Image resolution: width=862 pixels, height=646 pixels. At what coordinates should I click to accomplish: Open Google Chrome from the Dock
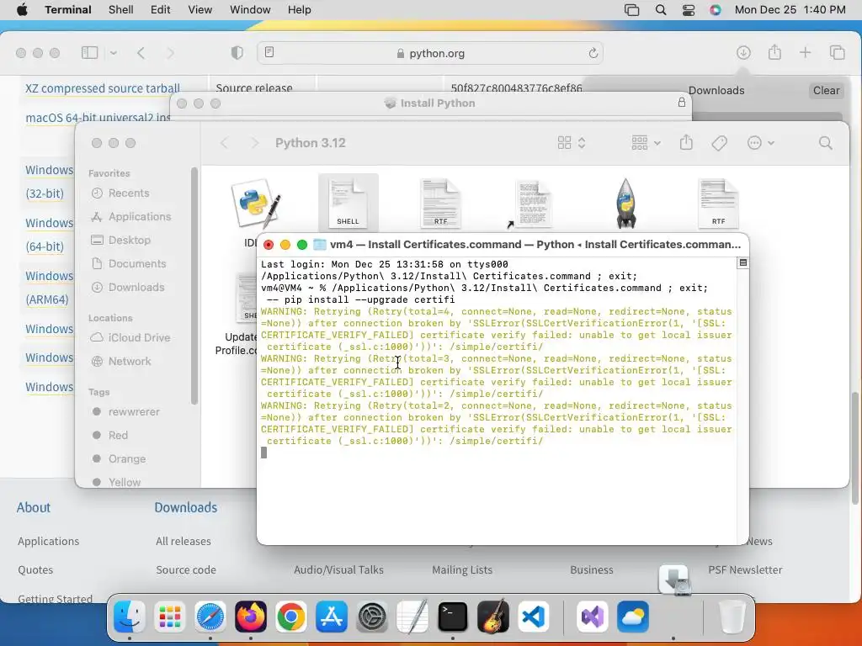(291, 617)
